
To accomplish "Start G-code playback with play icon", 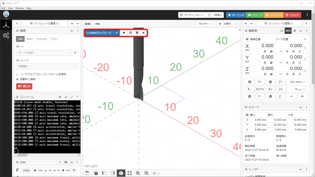I will [124, 33].
